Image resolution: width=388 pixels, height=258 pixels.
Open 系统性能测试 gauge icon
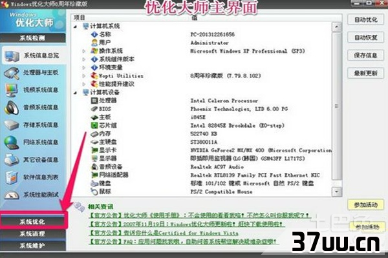pyautogui.click(x=12, y=195)
